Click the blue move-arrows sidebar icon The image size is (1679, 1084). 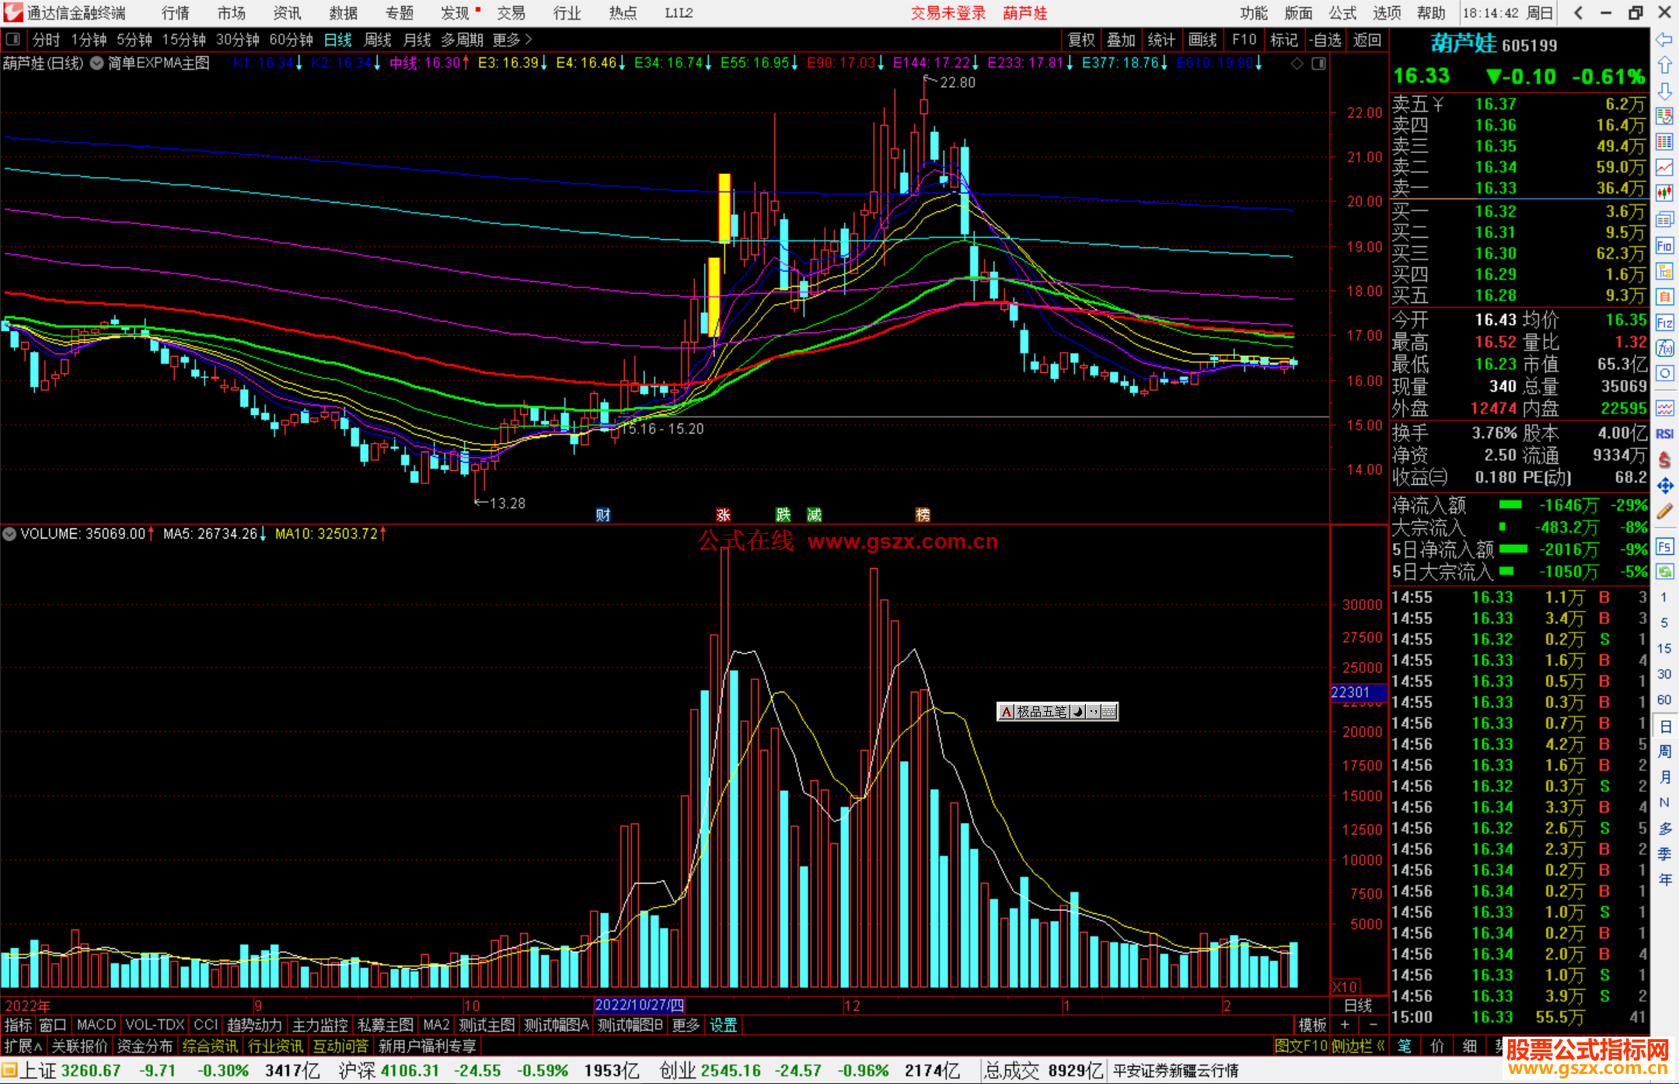point(1664,486)
